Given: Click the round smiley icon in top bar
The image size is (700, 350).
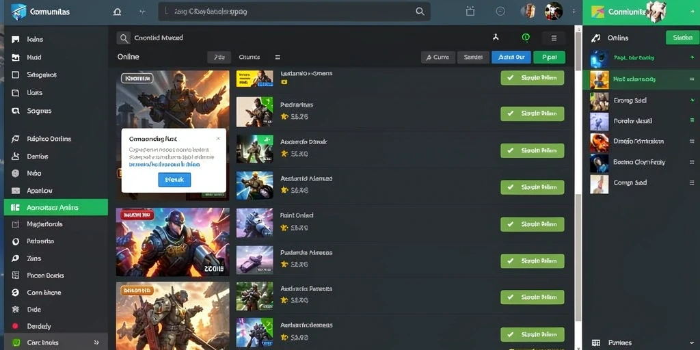Looking at the screenshot, I should [x=500, y=12].
